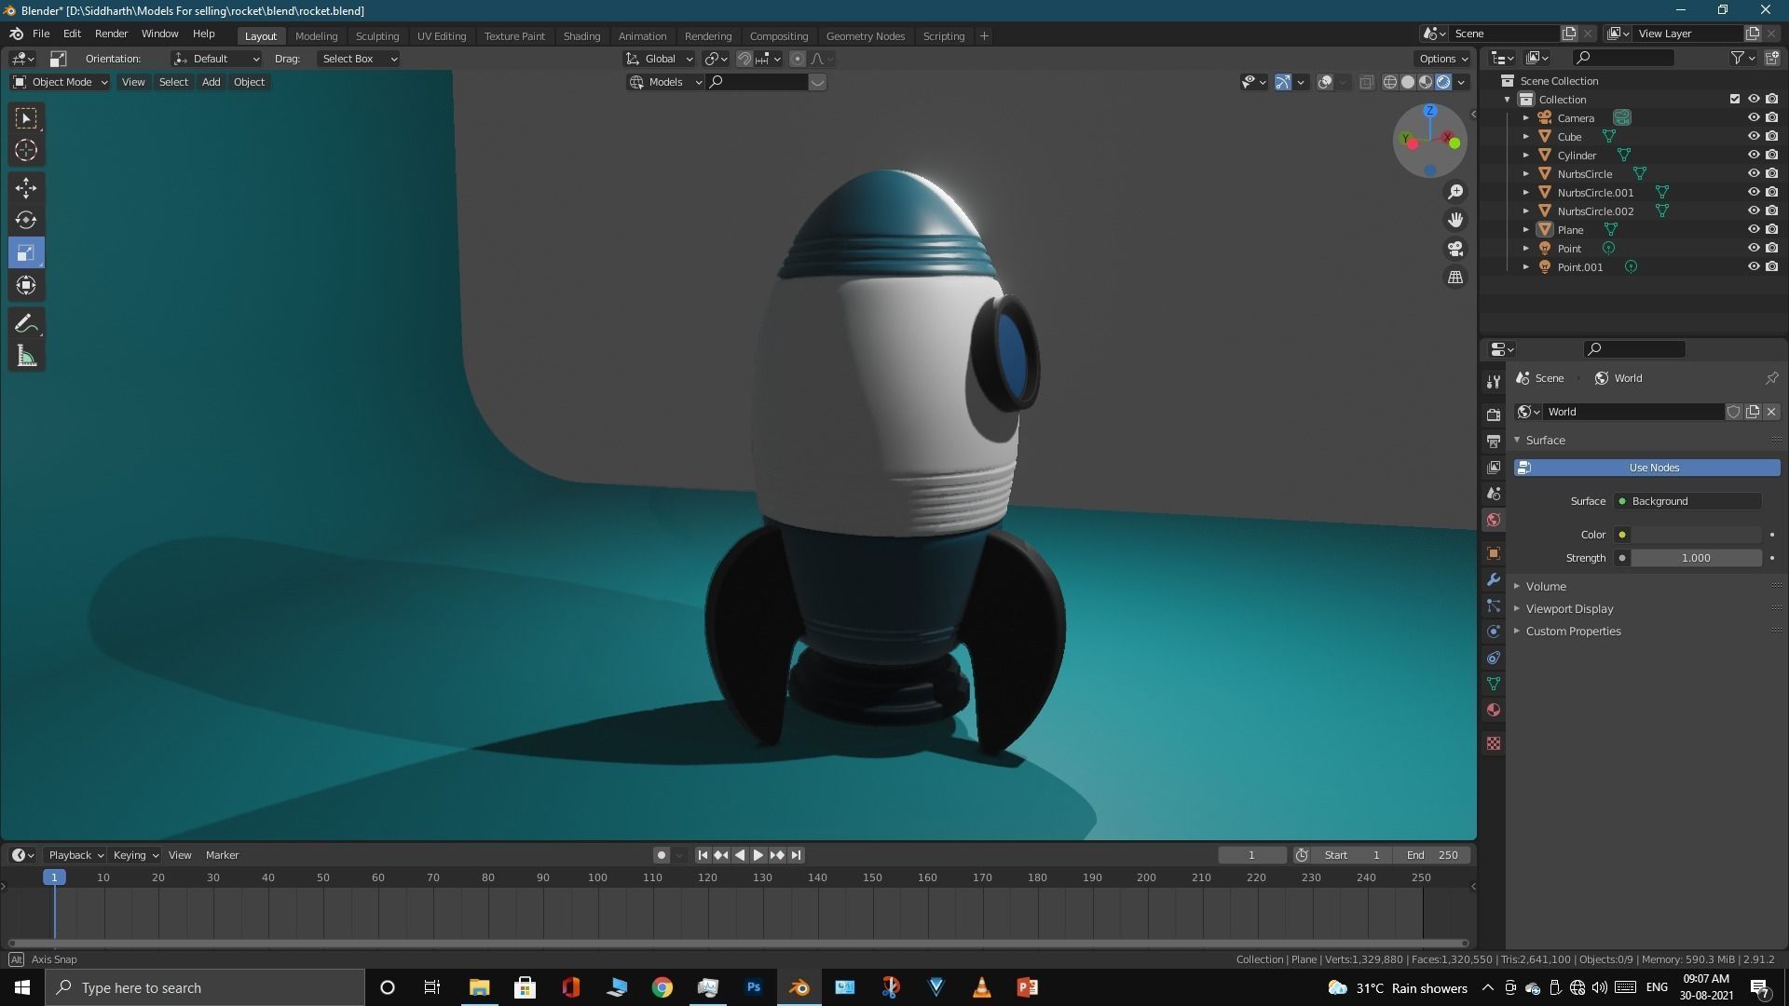Switch to rendered viewport shading
The image size is (1789, 1006).
tap(1443, 82)
